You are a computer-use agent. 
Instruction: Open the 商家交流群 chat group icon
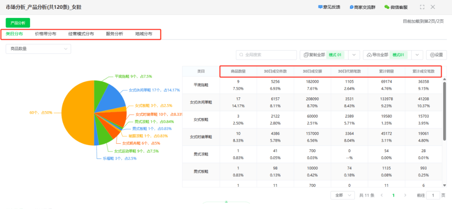pos(352,7)
